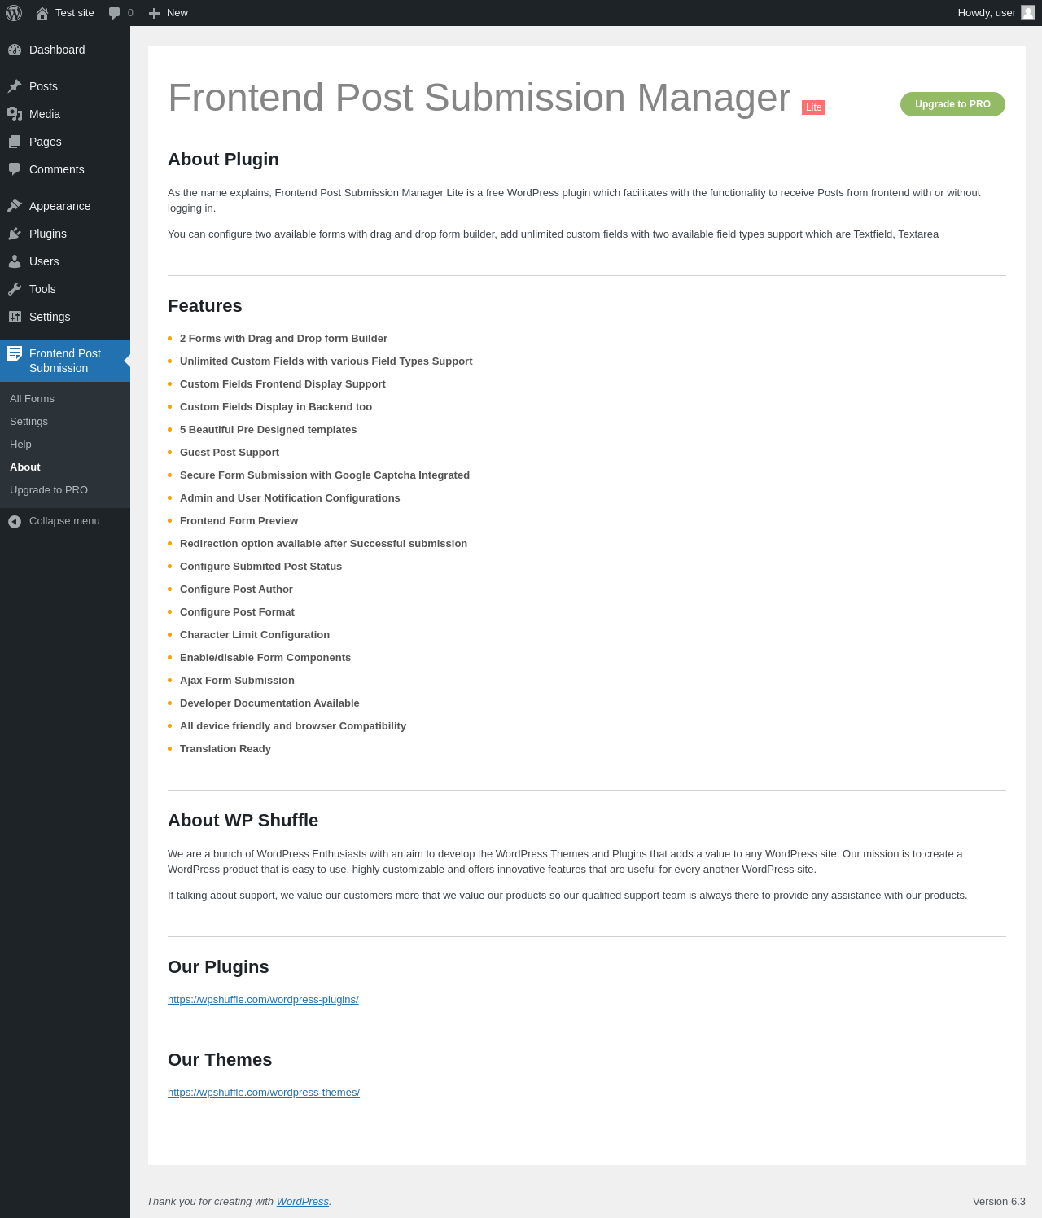Screen dimensions: 1042x1218
Task: Follow the WordPress footer link
Action: (303, 1202)
